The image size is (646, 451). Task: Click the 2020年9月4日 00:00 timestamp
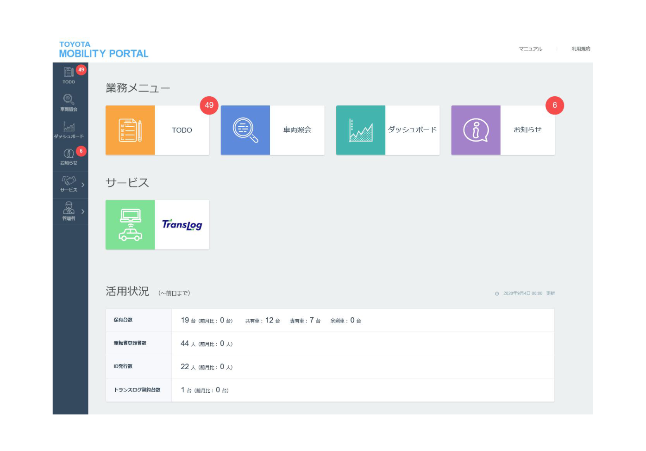coord(523,293)
